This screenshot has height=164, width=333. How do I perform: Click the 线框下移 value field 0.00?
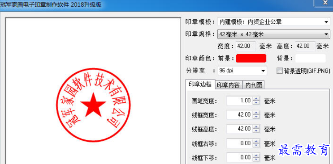click(240, 157)
